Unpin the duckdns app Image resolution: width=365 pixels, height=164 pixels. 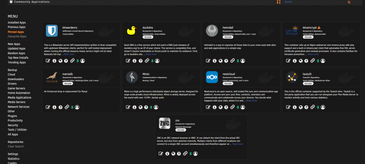pyautogui.click(x=152, y=61)
